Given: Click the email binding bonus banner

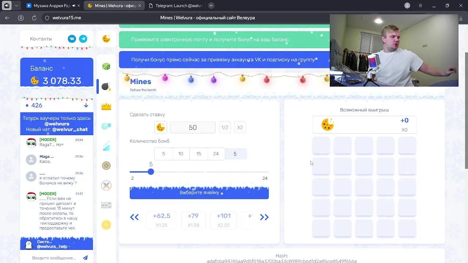Looking at the screenshot, I should coord(224,39).
